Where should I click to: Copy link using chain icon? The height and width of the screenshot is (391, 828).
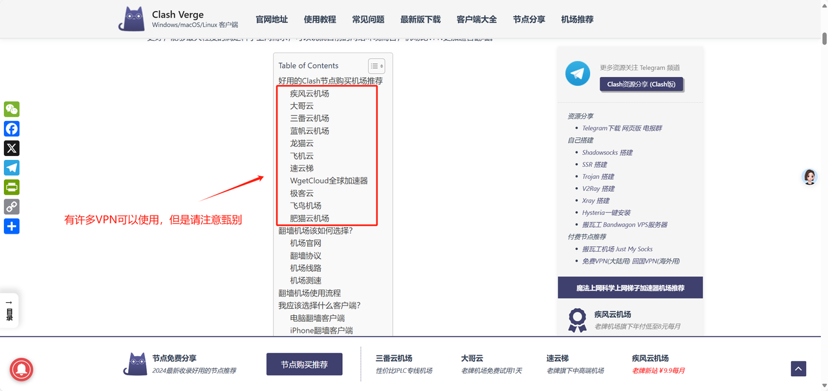pyautogui.click(x=12, y=207)
